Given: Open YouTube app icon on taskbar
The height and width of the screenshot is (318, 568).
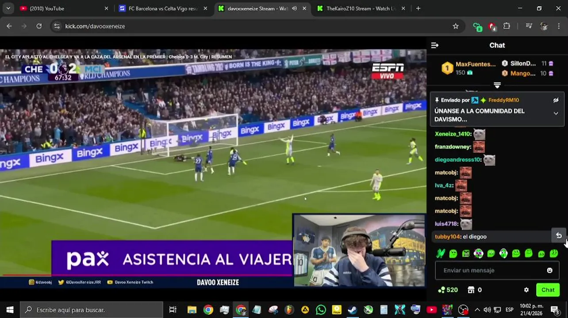Looking at the screenshot, I should [431, 310].
